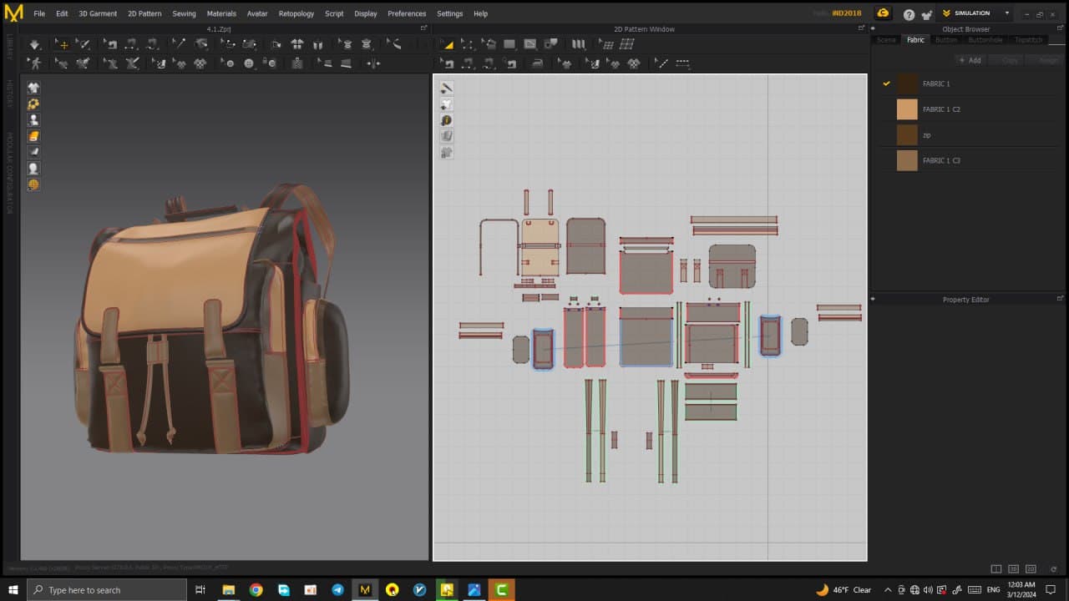Click the Add button in the Fabric tab
Viewport: 1069px width, 601px height.
pyautogui.click(x=970, y=60)
